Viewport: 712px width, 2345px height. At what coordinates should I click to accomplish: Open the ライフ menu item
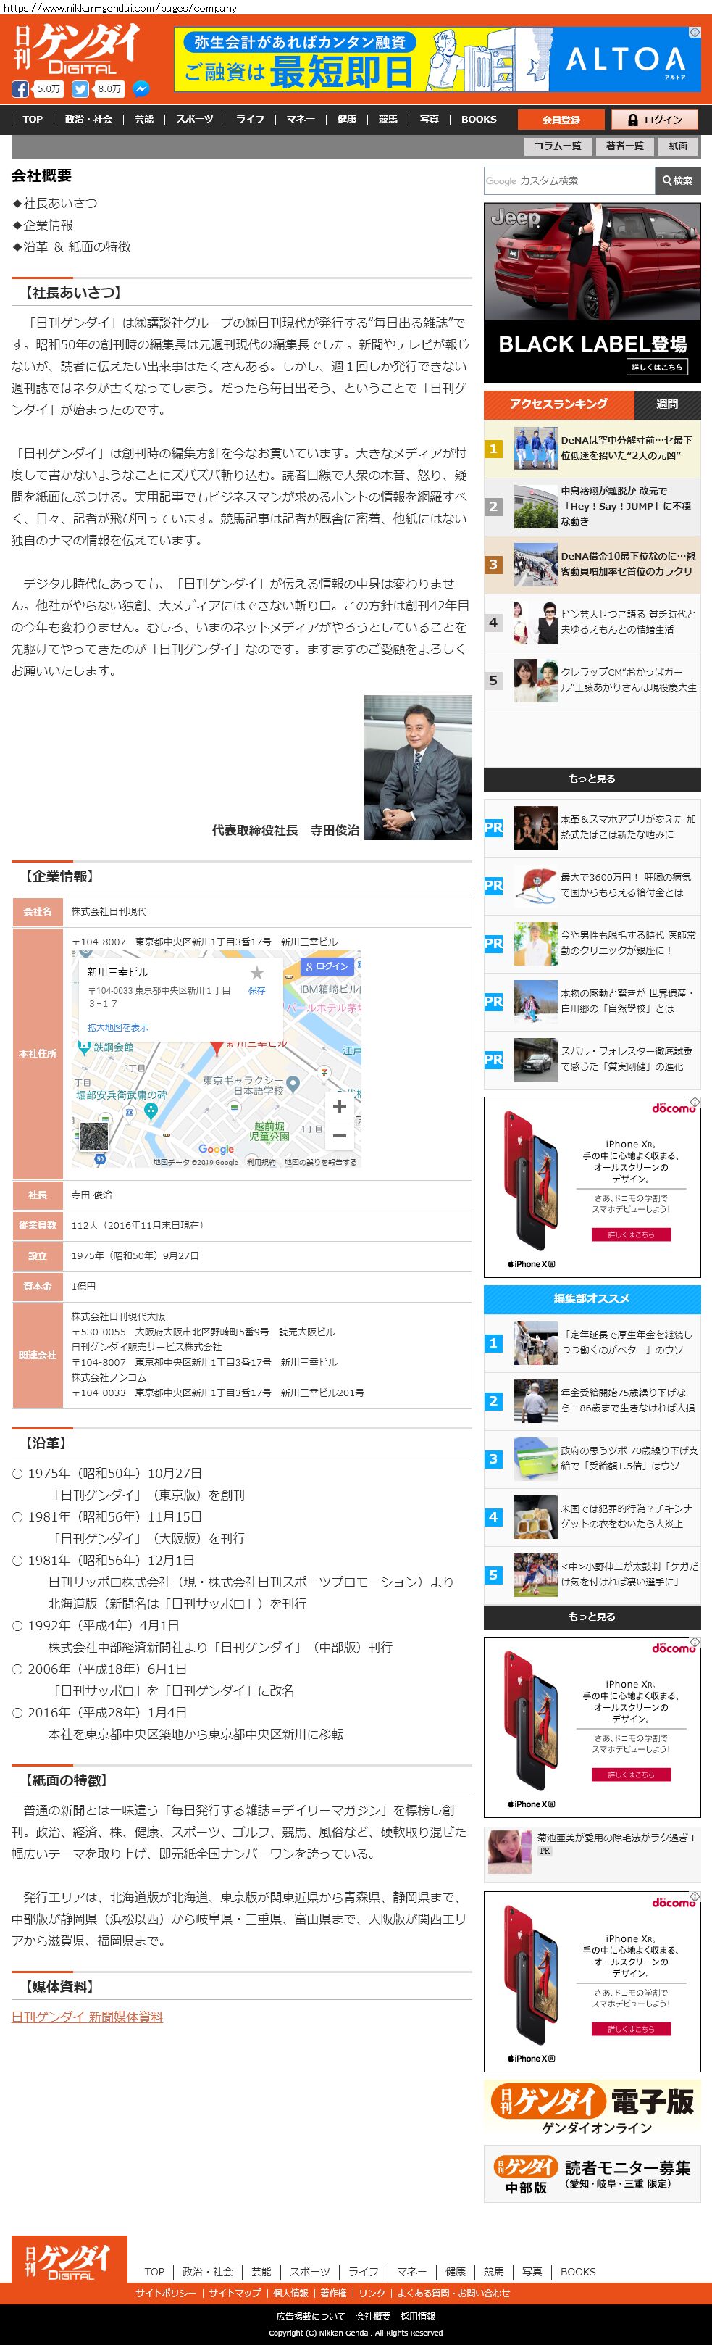pos(250,120)
